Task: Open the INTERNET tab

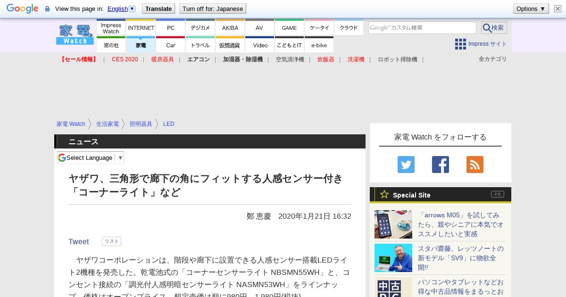Action: point(141,27)
